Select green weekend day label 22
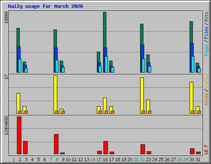Image resolution: width=211 pixels, height=164 pixels. tap(142, 159)
